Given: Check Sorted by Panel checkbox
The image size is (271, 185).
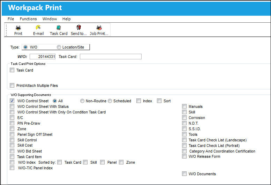Looking at the screenshot, I should point(102,162).
